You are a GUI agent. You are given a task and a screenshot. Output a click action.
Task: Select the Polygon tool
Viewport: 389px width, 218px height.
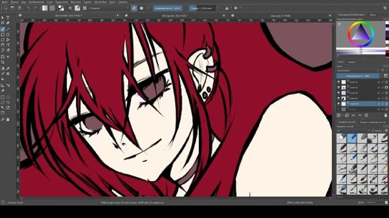point(2,40)
